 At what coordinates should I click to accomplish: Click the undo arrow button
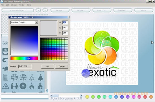tap(38, 10)
